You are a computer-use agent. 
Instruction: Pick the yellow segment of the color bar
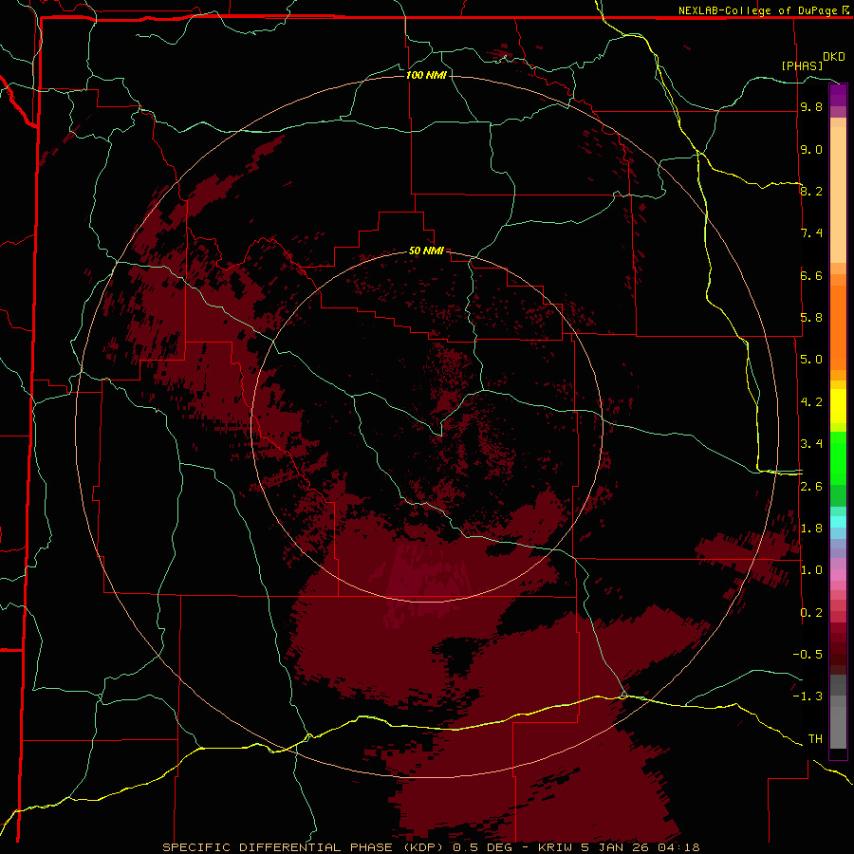[838, 406]
